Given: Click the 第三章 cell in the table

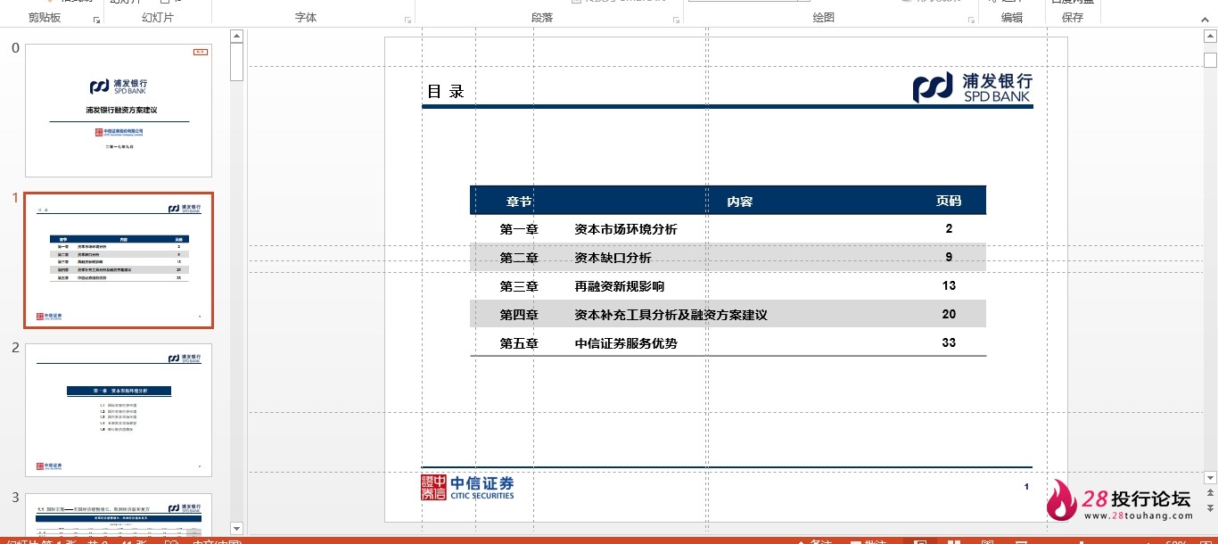Looking at the screenshot, I should 519,286.
